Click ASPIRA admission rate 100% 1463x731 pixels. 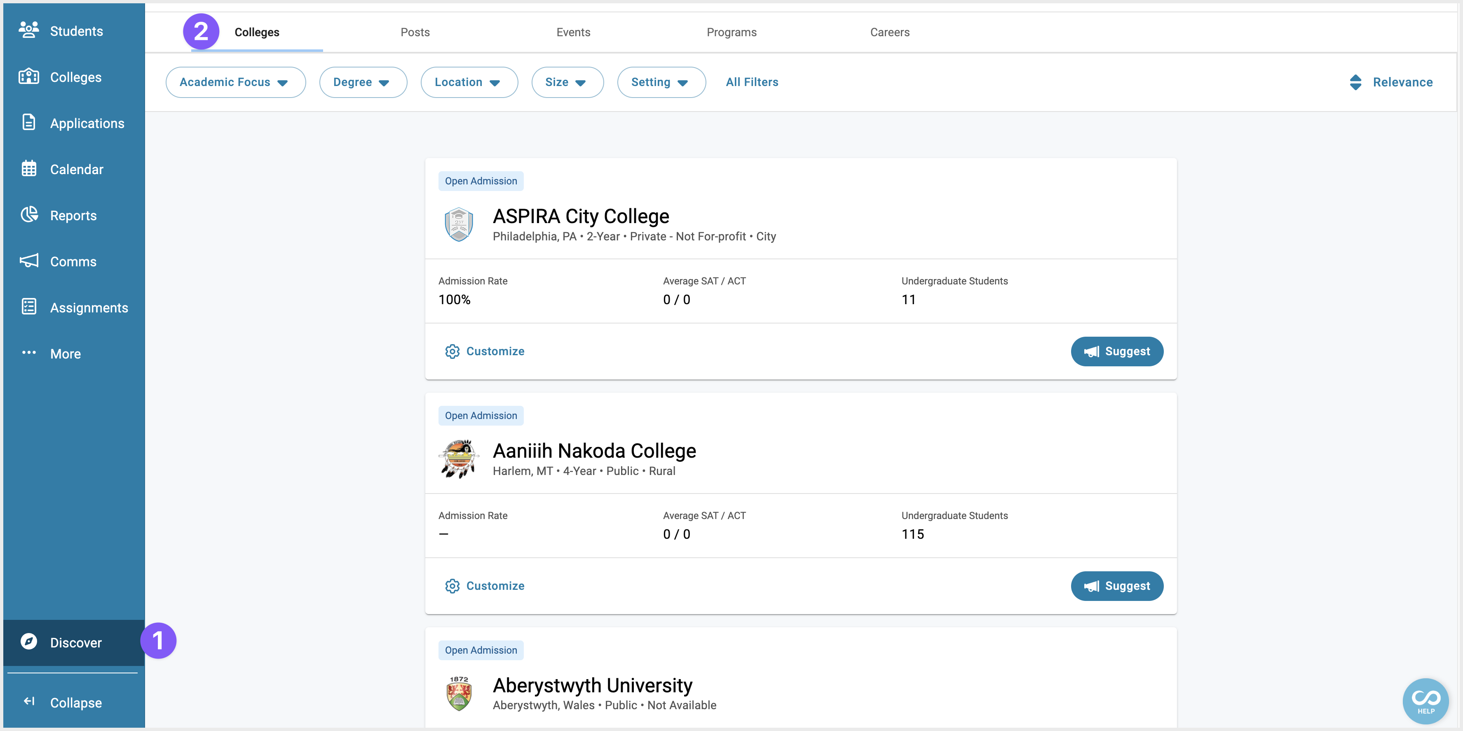coord(454,299)
